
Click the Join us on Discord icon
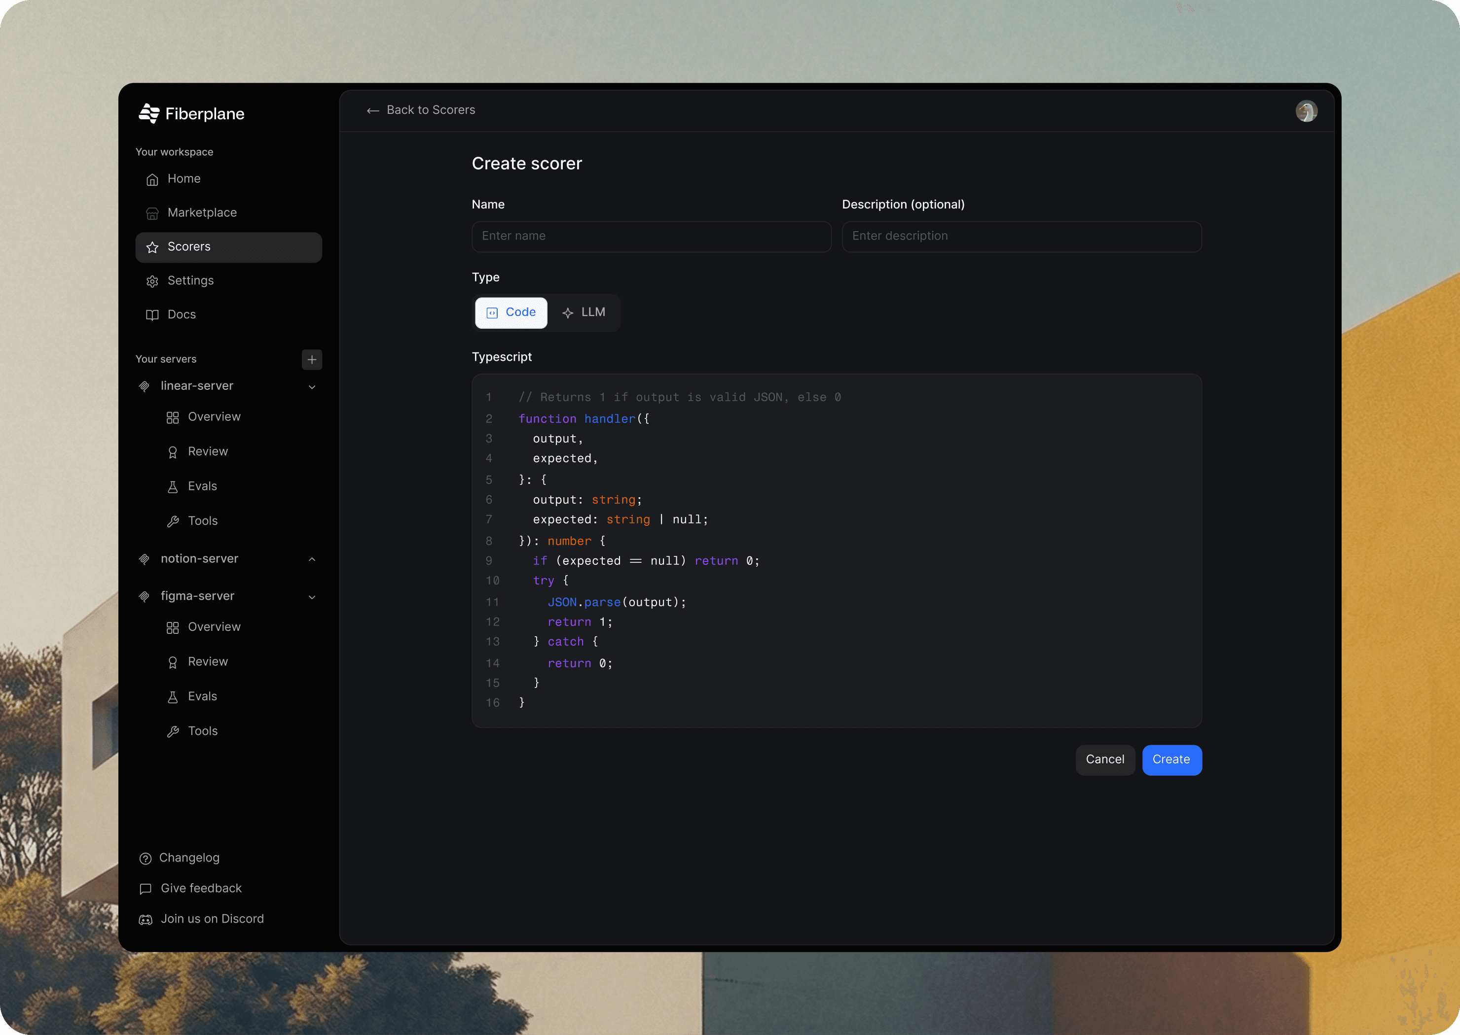[x=146, y=920]
